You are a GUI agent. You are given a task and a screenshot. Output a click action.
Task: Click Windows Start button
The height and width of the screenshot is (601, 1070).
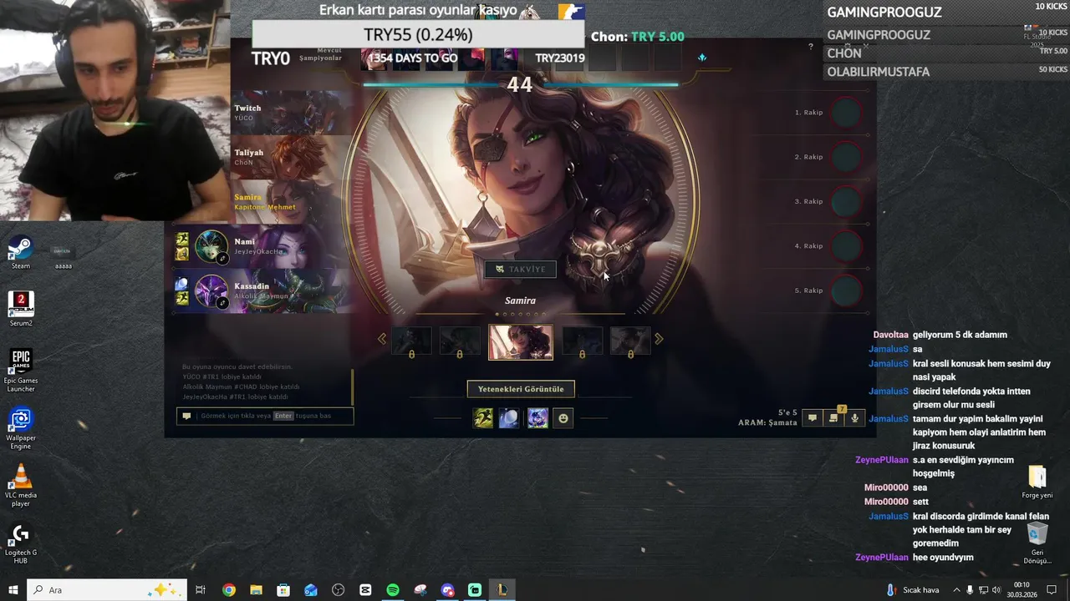tap(13, 590)
